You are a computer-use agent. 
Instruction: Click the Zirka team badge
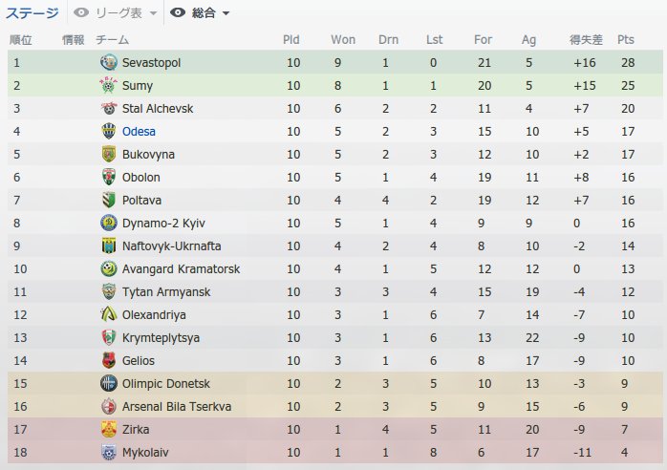109,429
